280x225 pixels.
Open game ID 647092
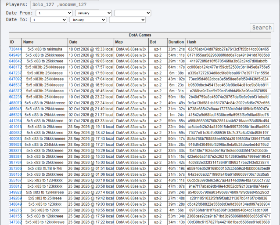click(x=15, y=79)
